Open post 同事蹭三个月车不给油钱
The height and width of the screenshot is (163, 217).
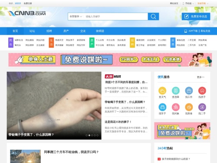pyautogui.click(x=71, y=152)
